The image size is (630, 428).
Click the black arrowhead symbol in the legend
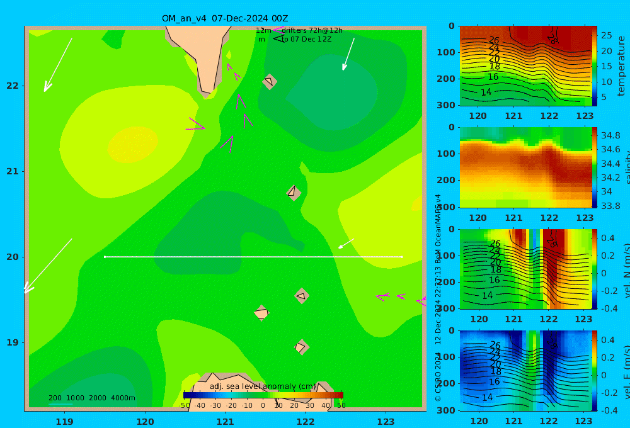(278, 39)
